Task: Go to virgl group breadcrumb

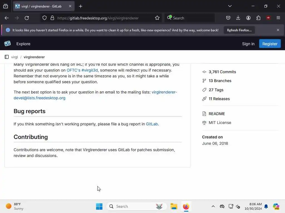Action: [x=14, y=57]
